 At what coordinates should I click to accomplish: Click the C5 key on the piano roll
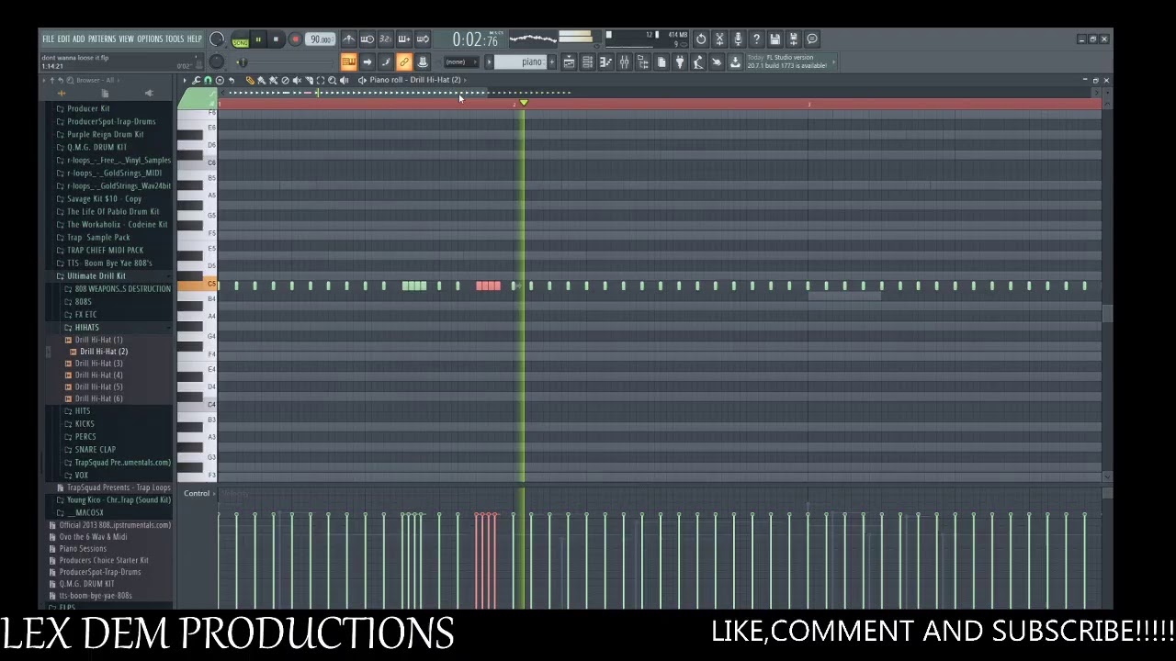(198, 285)
